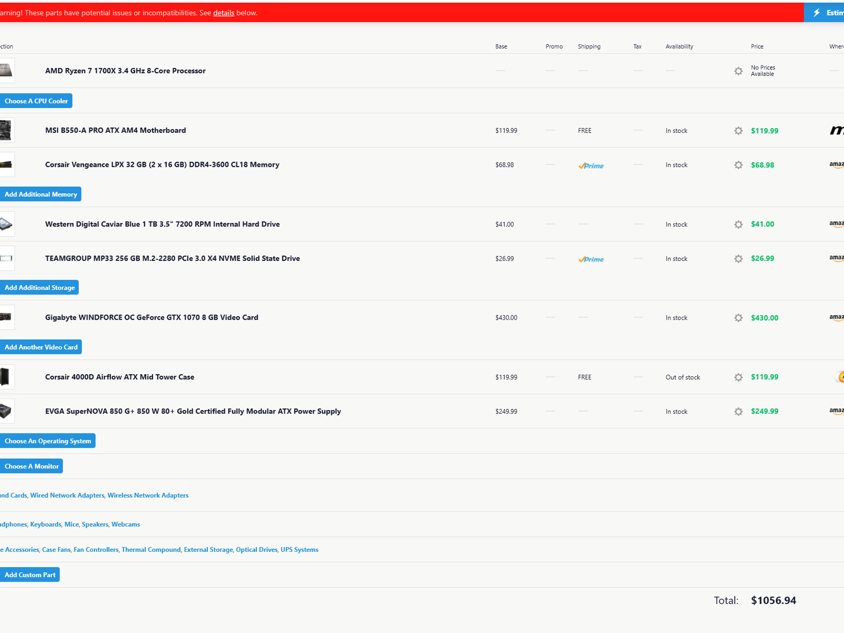Screen dimensions: 844x633
Task: Open Thermal Compound link
Action: (x=151, y=550)
